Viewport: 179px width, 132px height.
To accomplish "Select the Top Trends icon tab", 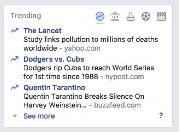I will tap(100, 16).
